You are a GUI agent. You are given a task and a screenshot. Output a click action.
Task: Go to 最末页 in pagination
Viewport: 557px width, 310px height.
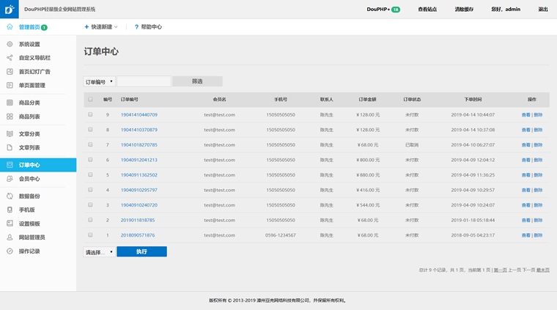point(543,270)
